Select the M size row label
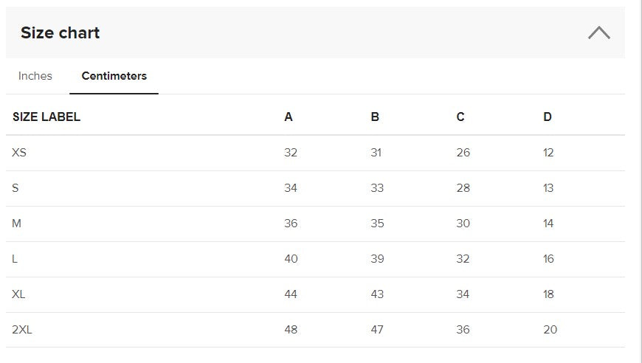Viewport: 642px width, 363px height. click(17, 224)
